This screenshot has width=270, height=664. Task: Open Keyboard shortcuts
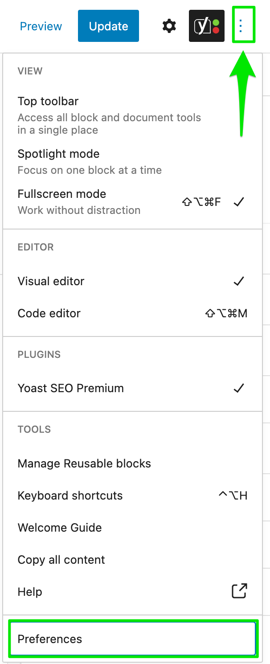[70, 496]
